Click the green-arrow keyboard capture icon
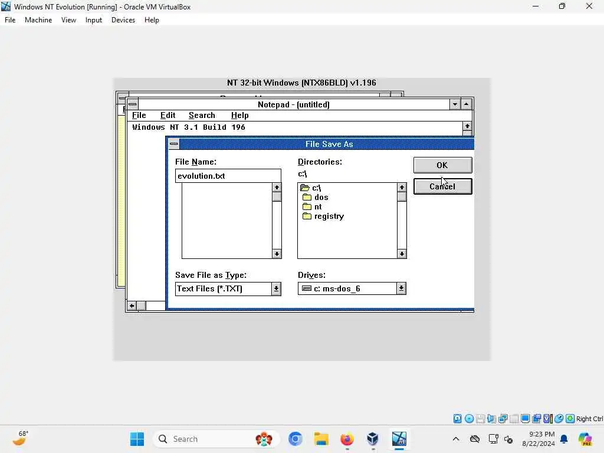The image size is (604, 453). click(x=570, y=419)
